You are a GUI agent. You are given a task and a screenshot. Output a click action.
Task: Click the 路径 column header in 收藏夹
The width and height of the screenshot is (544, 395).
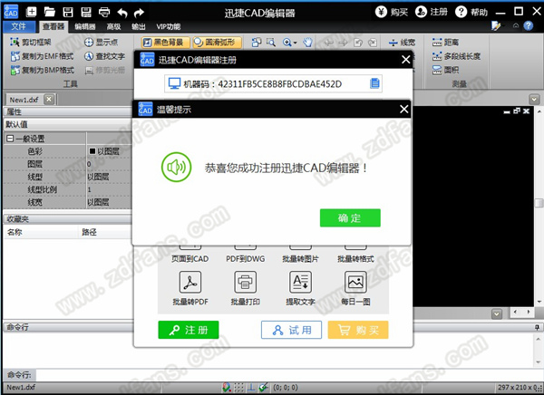point(89,232)
